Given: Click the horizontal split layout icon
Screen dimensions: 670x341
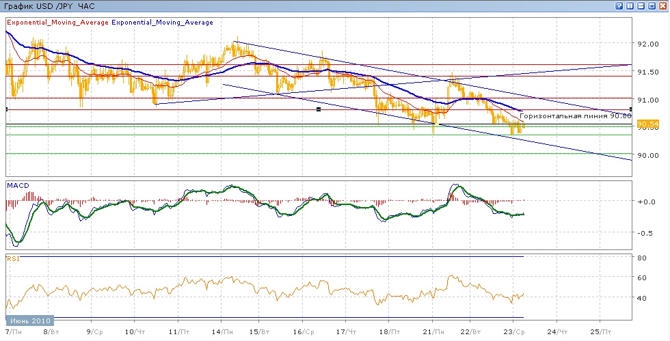Looking at the screenshot, I should [641, 5].
